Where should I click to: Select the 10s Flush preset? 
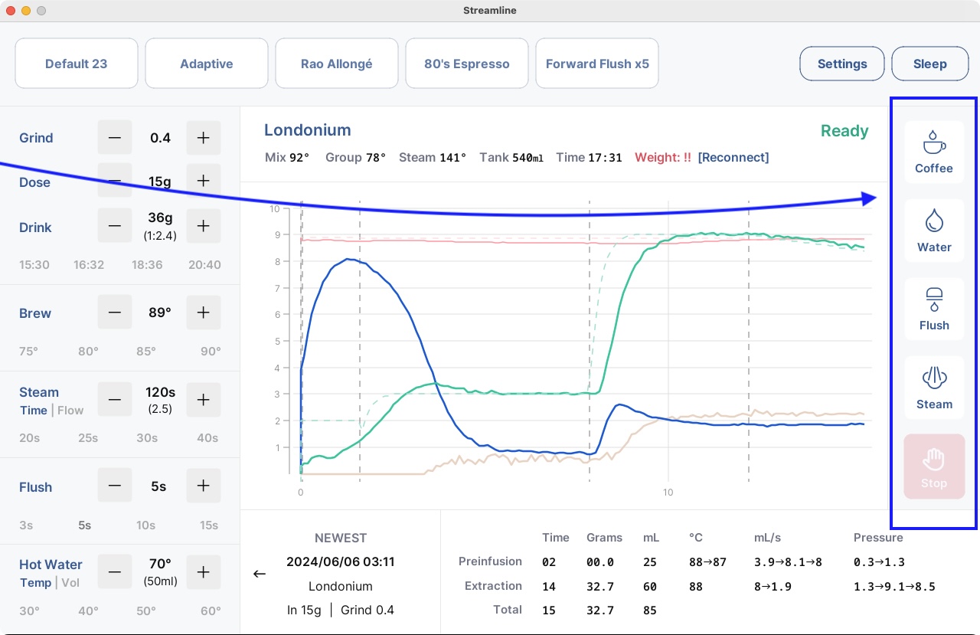pos(146,525)
